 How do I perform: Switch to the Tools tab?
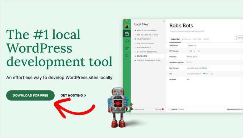tap(206, 39)
